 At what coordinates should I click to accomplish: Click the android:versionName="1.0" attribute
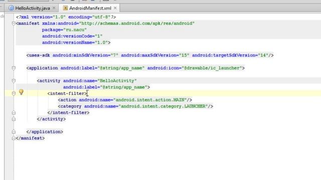click(75, 42)
